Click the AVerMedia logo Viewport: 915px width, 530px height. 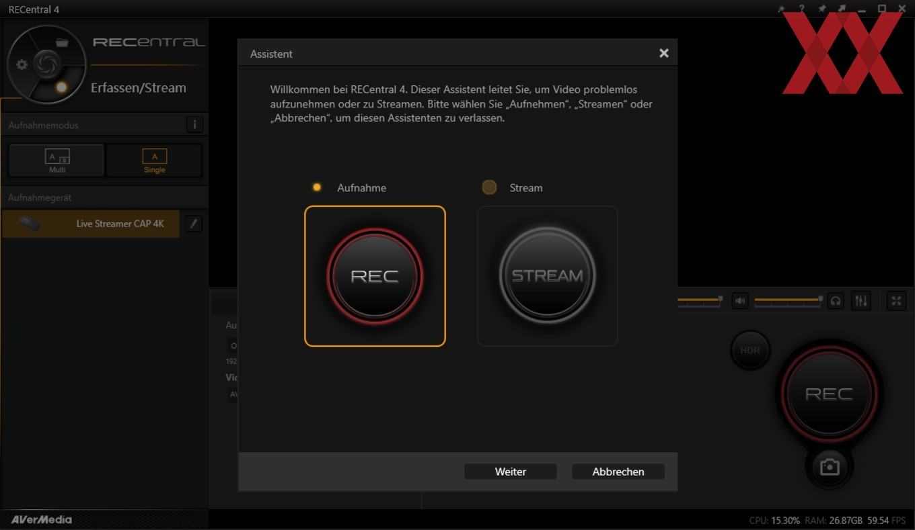(x=41, y=519)
